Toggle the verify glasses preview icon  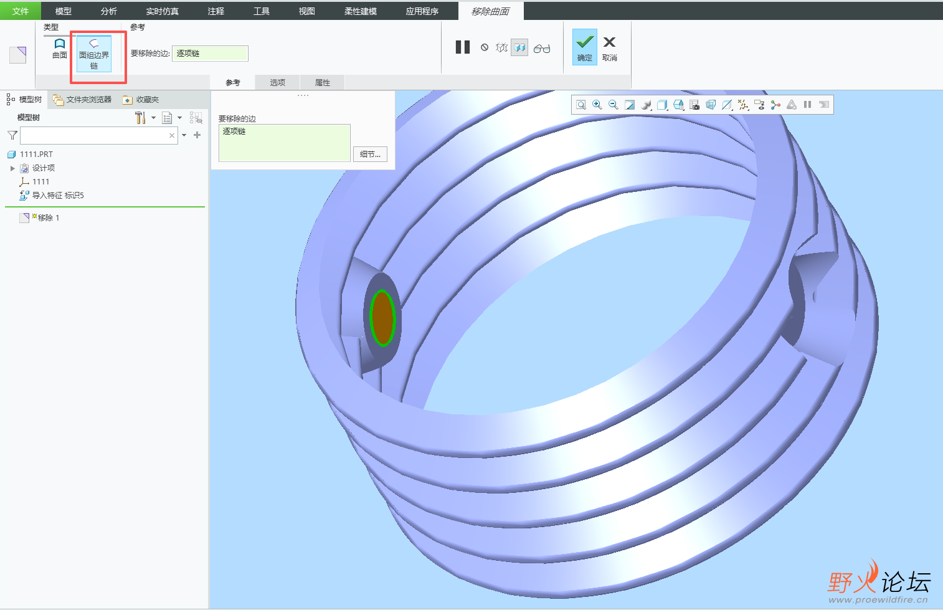click(x=542, y=48)
